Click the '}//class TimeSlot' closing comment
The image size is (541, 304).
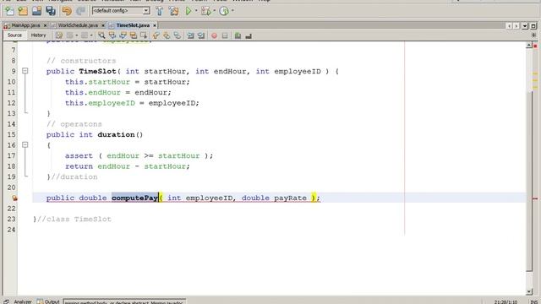pos(72,220)
